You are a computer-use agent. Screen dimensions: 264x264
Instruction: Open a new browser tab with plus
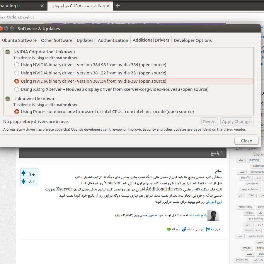point(118,6)
